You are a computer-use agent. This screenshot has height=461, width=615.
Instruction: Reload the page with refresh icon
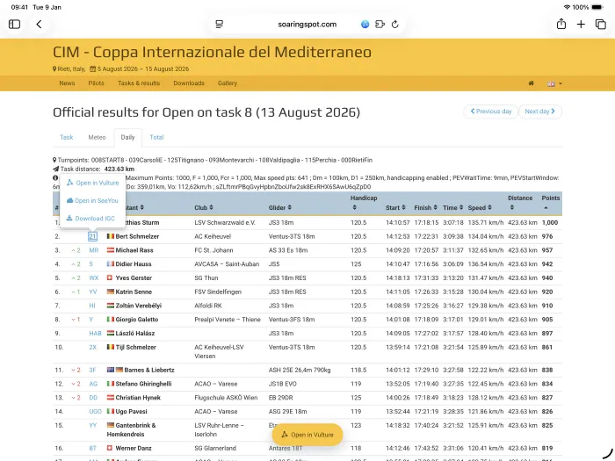coord(395,25)
